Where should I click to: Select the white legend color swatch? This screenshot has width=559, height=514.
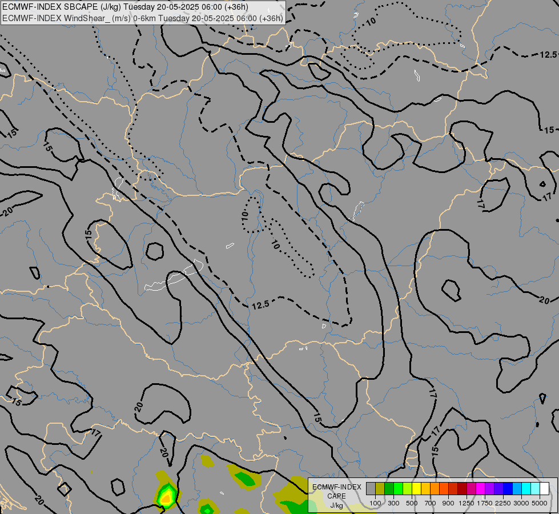click(544, 488)
